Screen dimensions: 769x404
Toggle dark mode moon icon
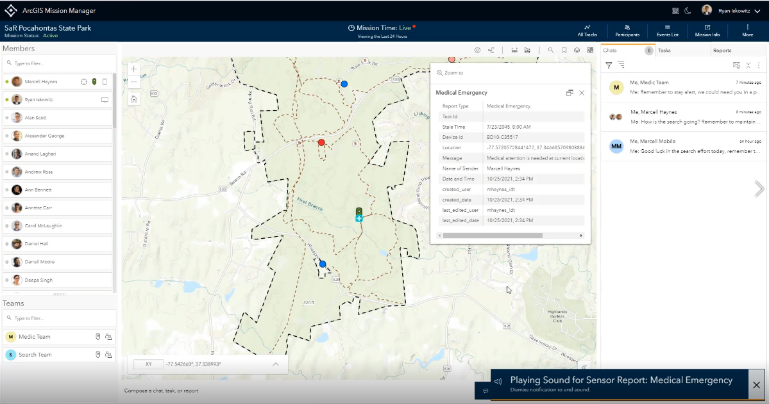[688, 10]
